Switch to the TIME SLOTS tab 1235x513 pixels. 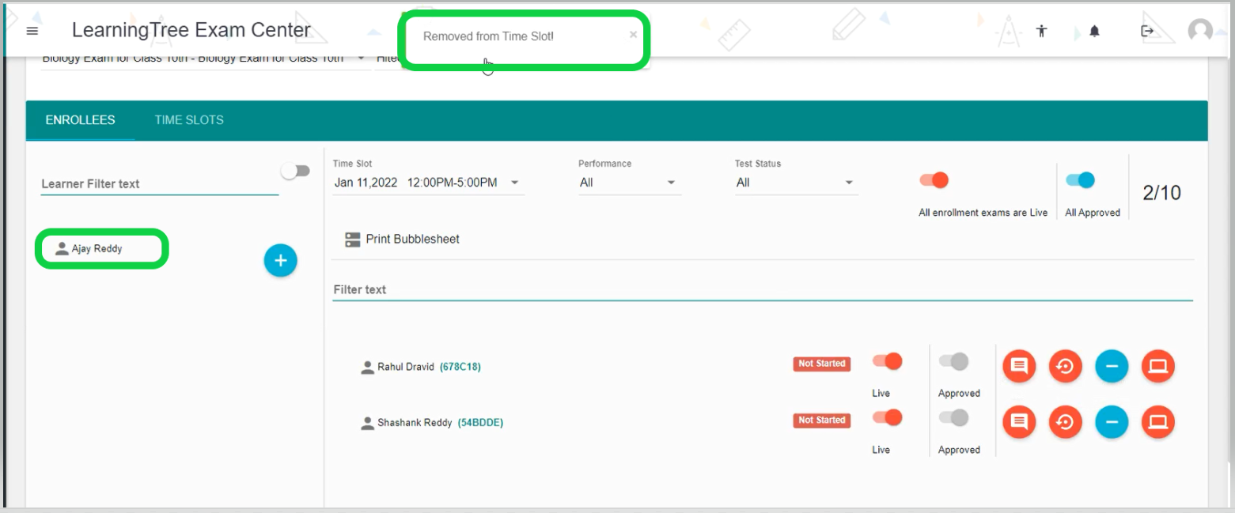(x=189, y=120)
